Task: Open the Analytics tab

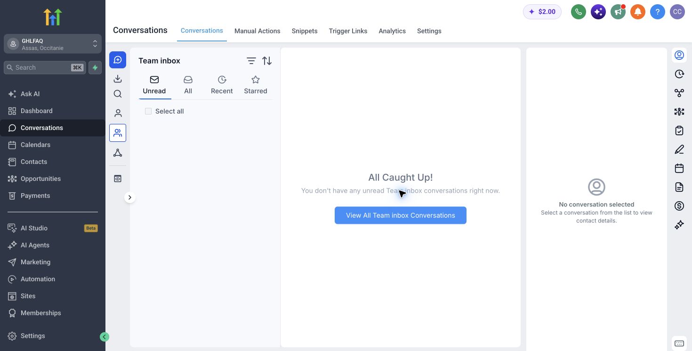Action: (392, 31)
